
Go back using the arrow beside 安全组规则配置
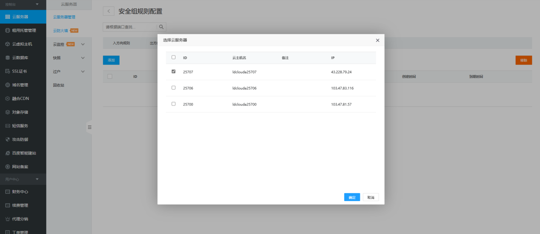[x=108, y=12]
